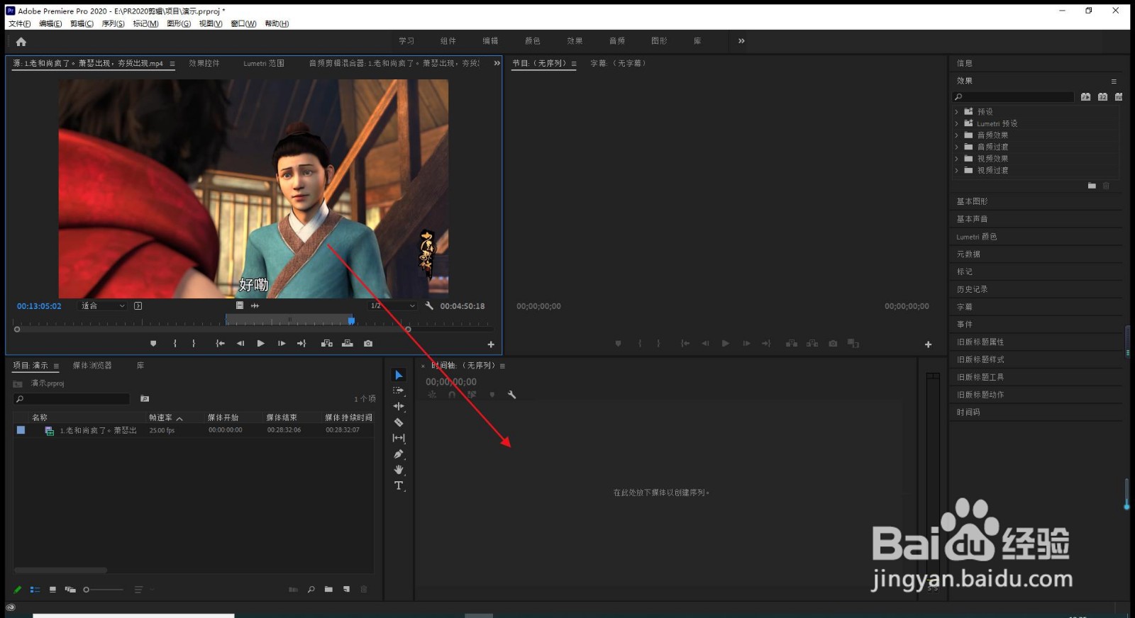1135x618 pixels.
Task: Select the Pen tool
Action: click(399, 454)
